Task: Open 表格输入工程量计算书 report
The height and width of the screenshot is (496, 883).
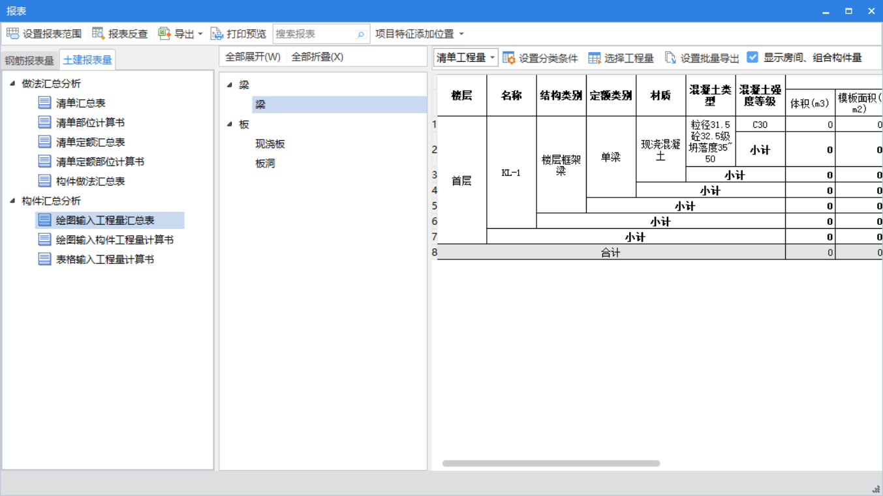Action: coord(105,259)
